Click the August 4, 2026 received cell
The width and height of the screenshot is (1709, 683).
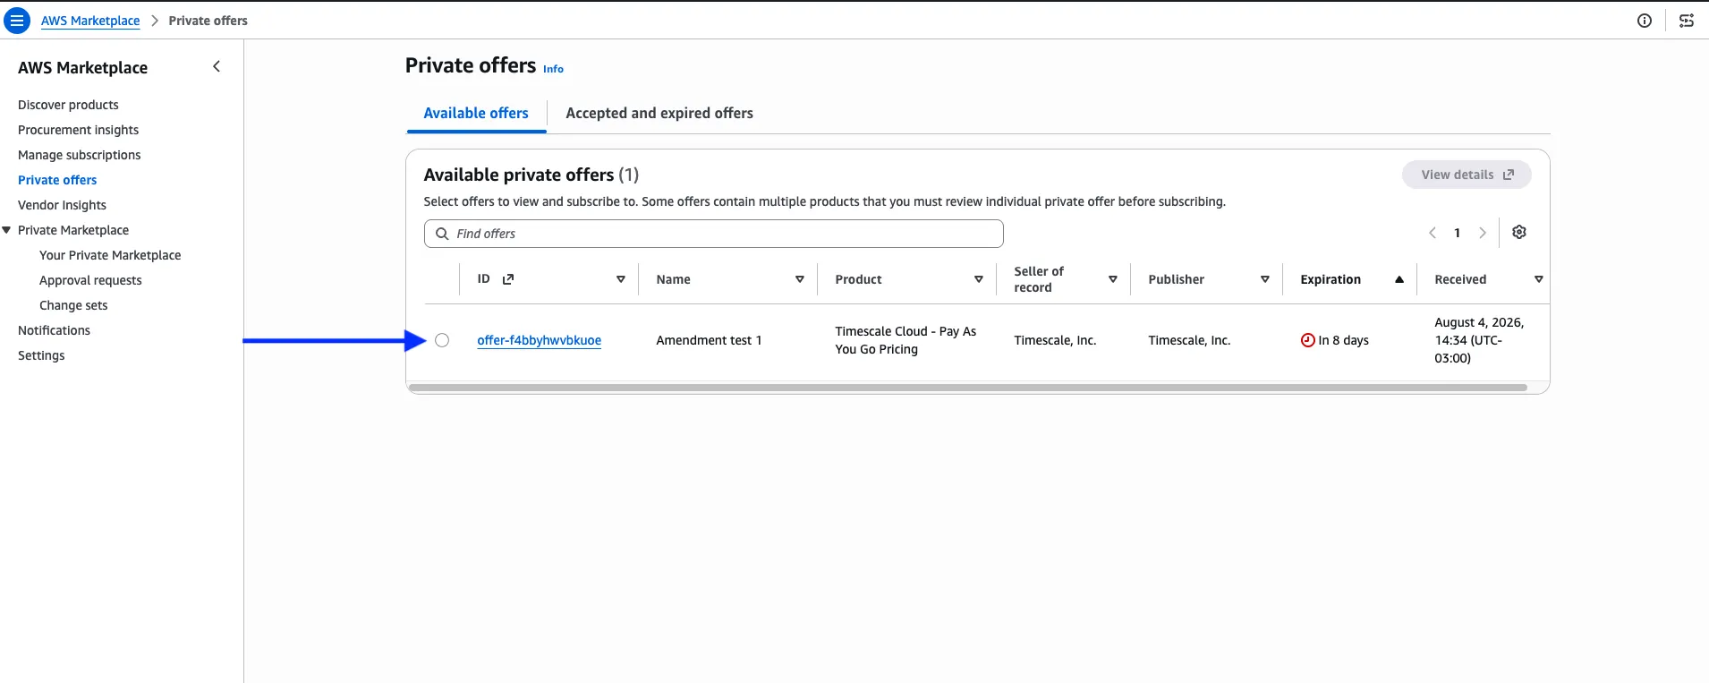(x=1479, y=340)
